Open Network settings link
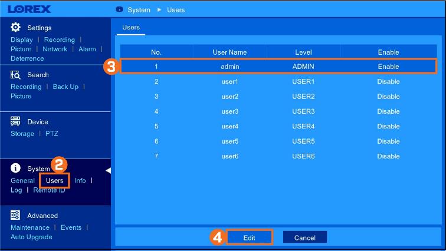Image resolution: width=446 pixels, height=251 pixels. tap(55, 49)
